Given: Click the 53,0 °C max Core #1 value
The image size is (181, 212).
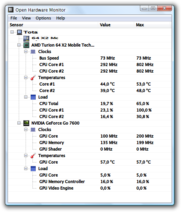Looking at the screenshot, I should [x=144, y=84].
